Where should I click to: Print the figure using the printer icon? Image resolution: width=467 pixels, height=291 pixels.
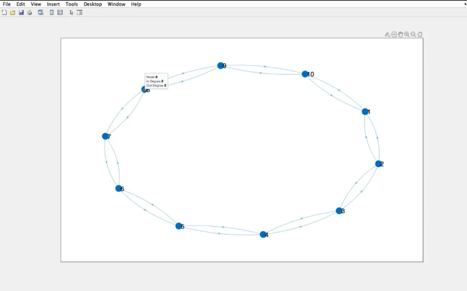[30, 13]
